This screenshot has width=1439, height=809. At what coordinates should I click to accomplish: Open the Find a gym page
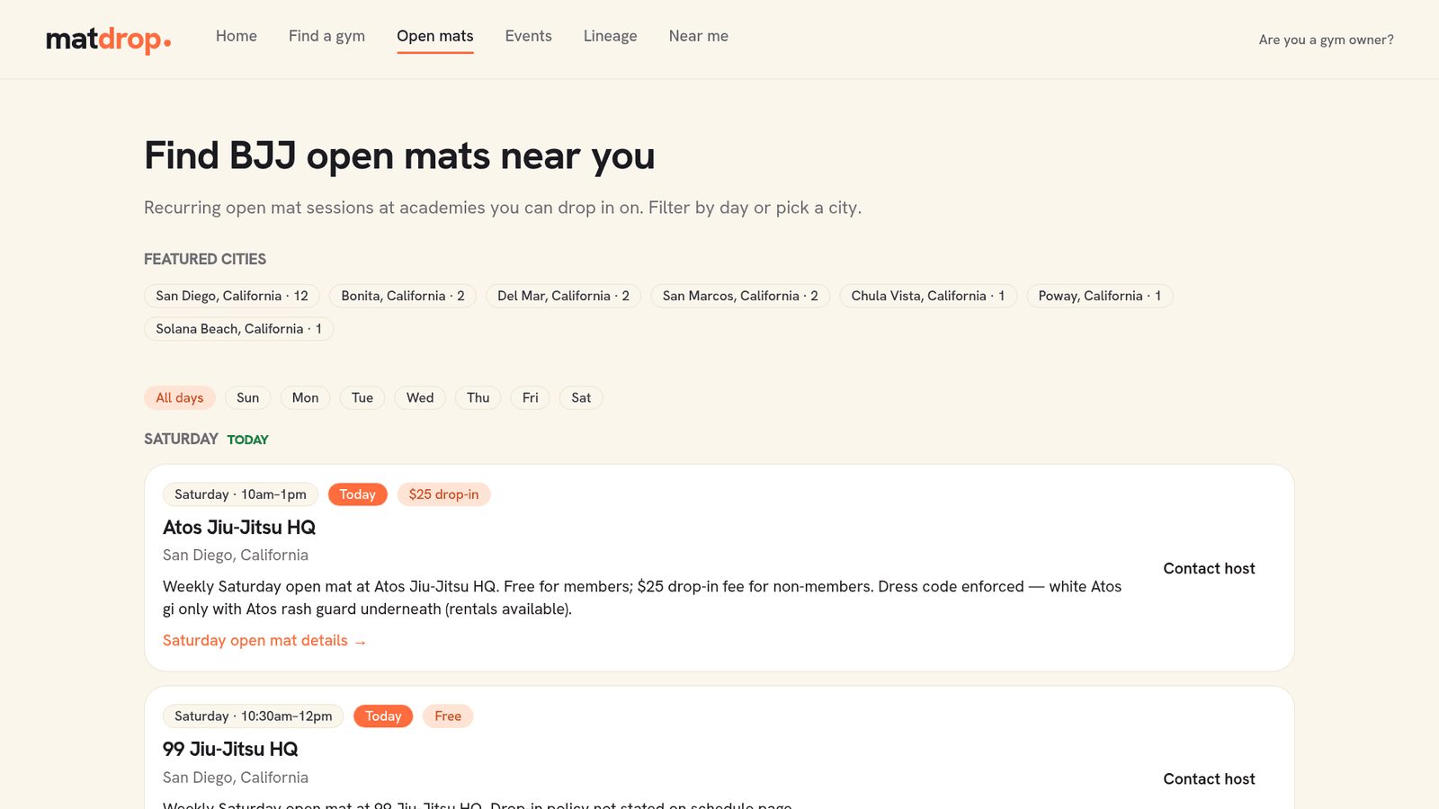(326, 36)
